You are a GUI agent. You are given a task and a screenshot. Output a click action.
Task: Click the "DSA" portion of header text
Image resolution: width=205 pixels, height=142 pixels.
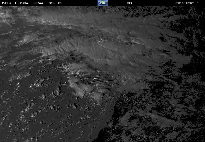pos(25,3)
